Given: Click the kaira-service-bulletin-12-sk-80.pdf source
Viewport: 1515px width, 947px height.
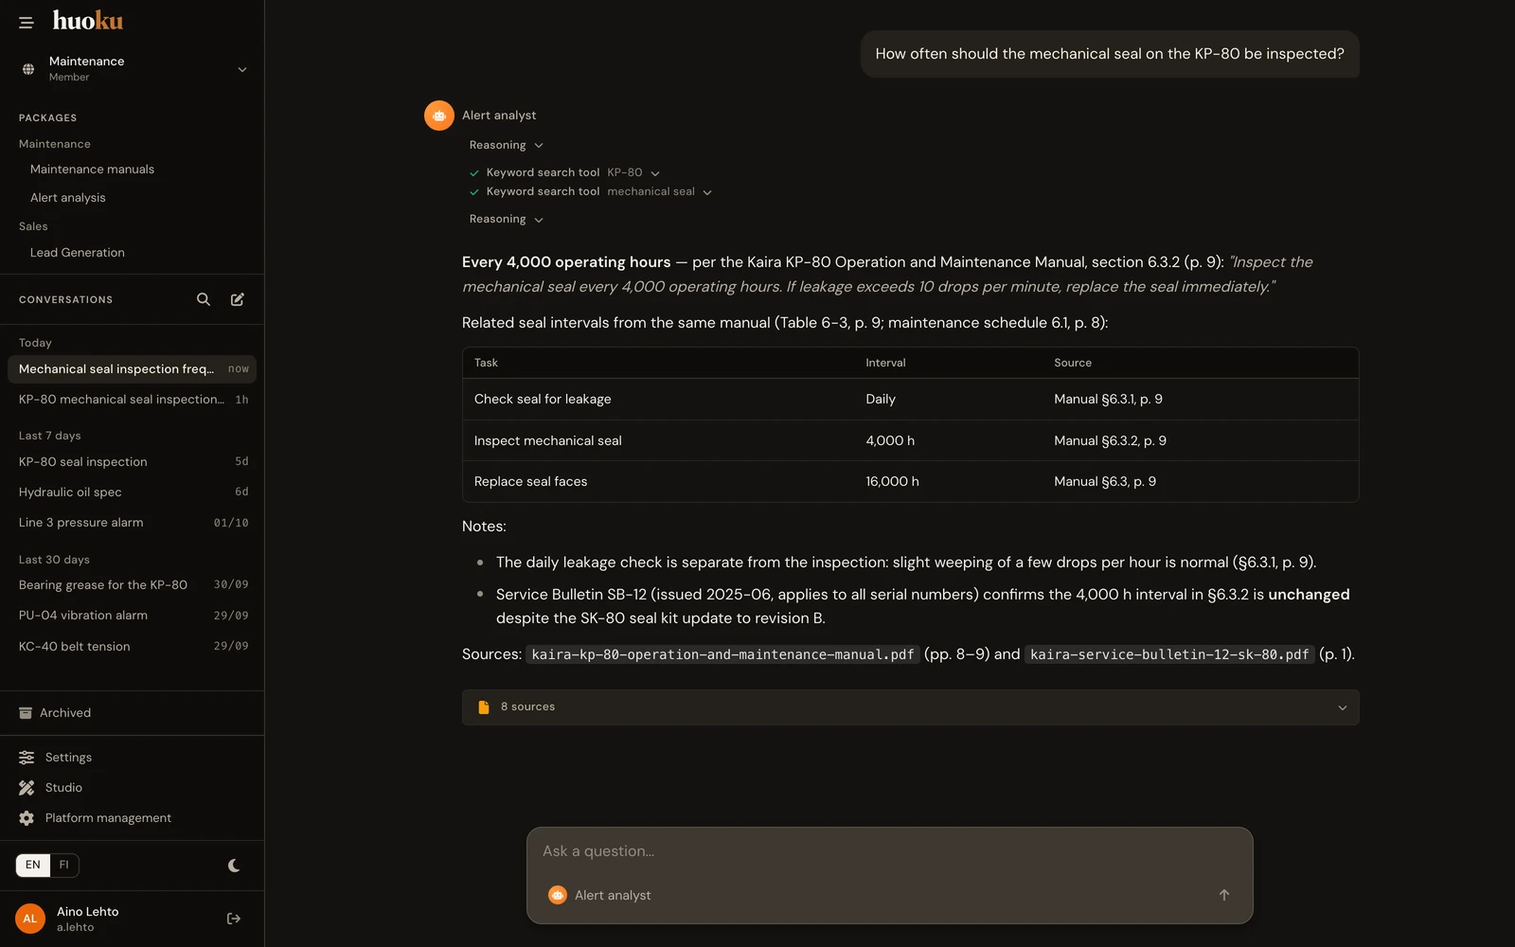Looking at the screenshot, I should 1169,654.
